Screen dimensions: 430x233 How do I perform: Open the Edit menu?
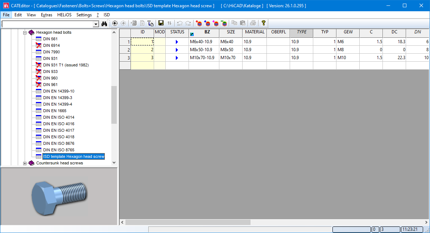click(x=18, y=15)
